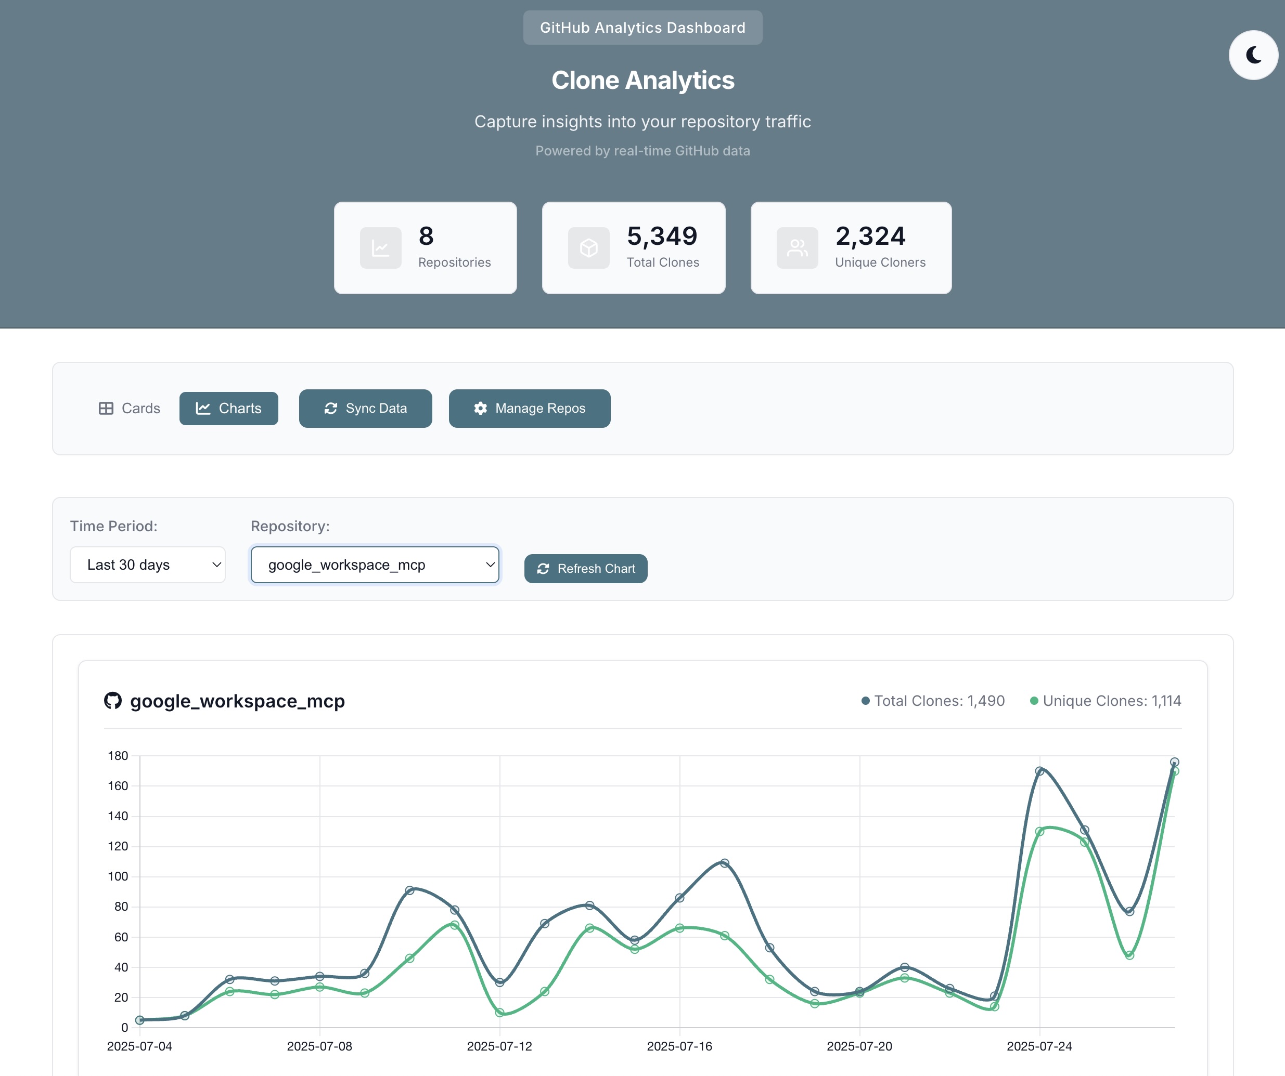Toggle Unique Clones legend series
The image size is (1285, 1076).
[1106, 701]
